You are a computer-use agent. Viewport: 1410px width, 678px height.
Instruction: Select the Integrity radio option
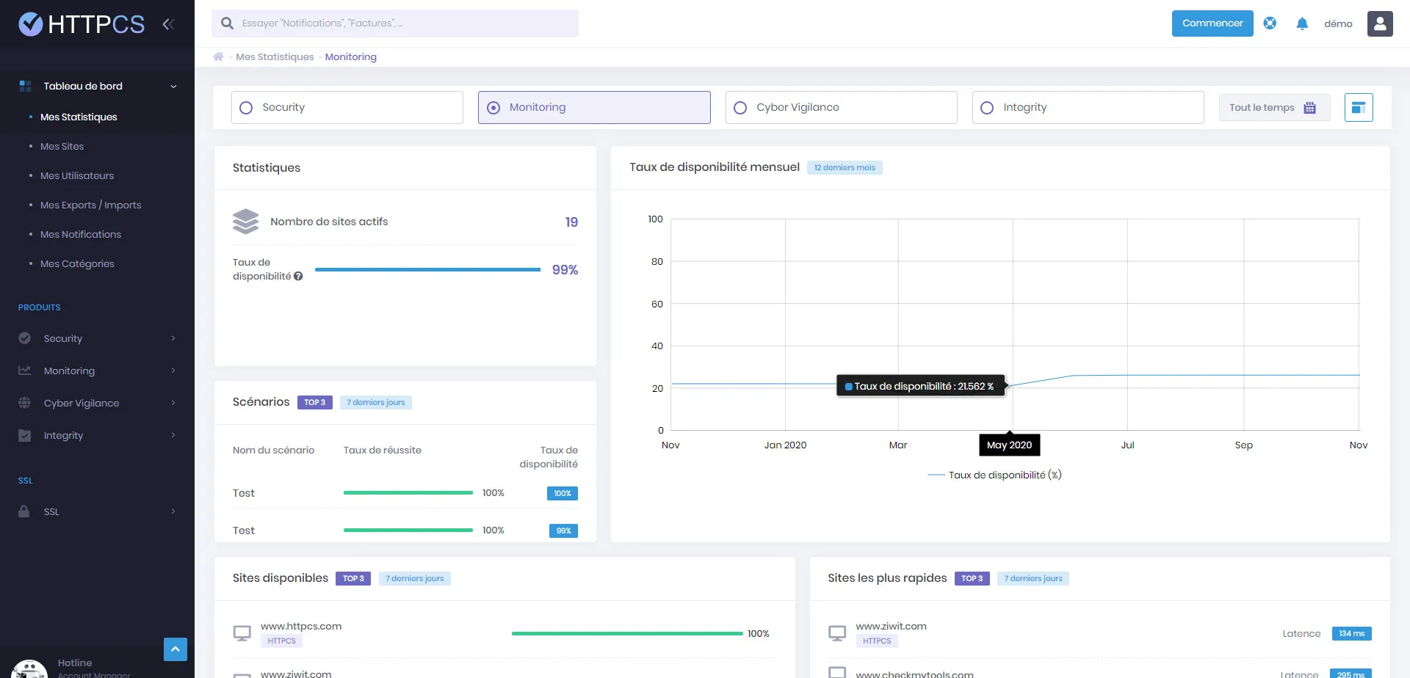[986, 107]
